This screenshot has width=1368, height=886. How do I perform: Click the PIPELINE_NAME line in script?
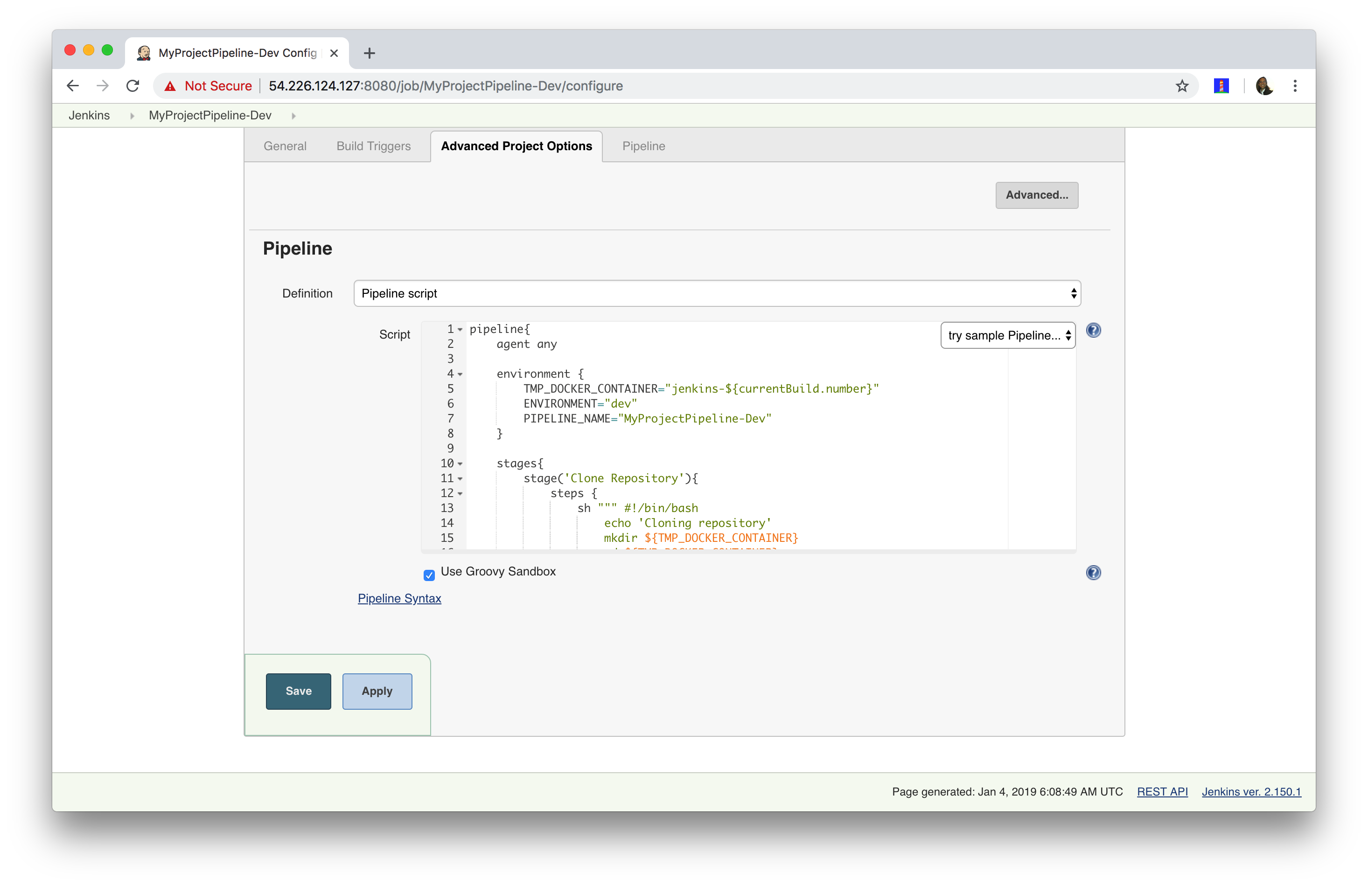(x=647, y=419)
